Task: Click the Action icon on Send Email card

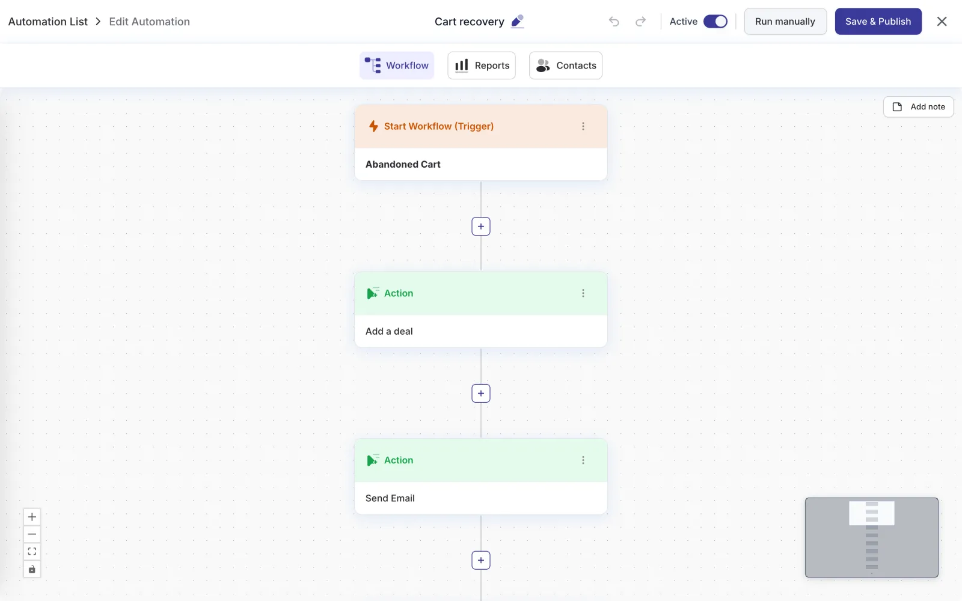Action: (373, 460)
